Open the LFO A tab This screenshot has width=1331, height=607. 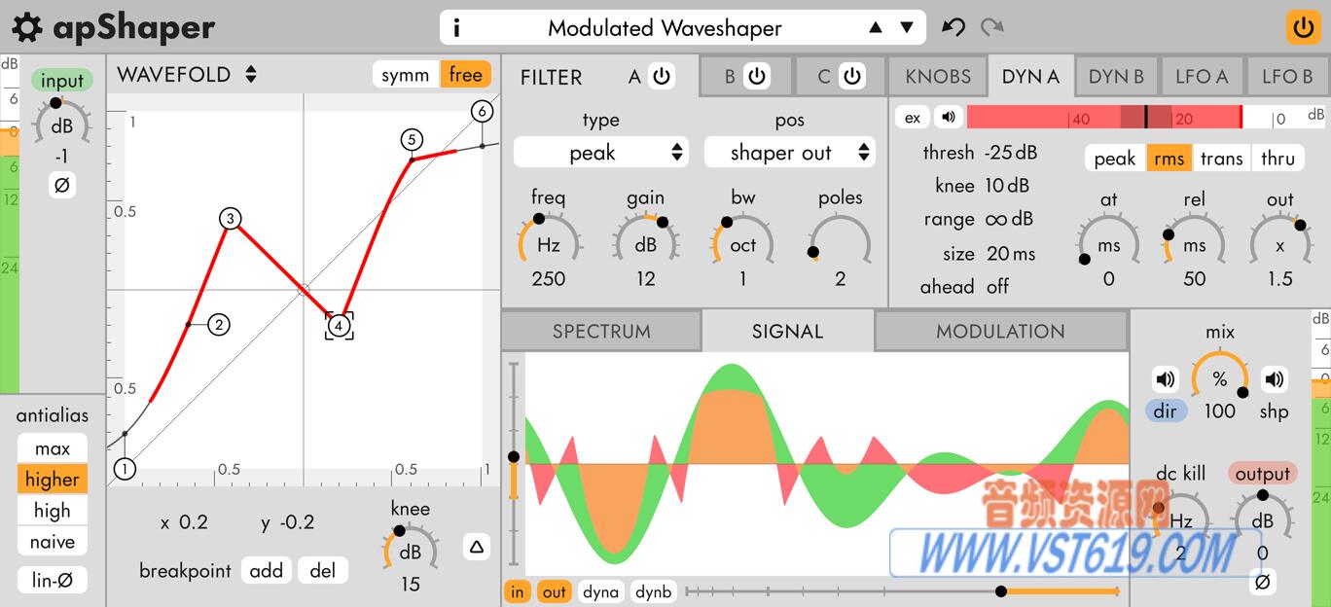pyautogui.click(x=1202, y=76)
